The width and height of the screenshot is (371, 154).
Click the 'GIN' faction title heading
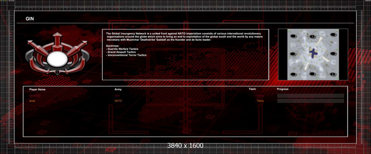tap(30, 19)
